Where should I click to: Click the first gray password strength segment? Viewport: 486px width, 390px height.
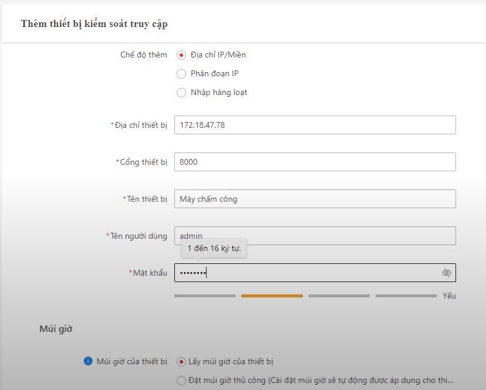(x=205, y=296)
